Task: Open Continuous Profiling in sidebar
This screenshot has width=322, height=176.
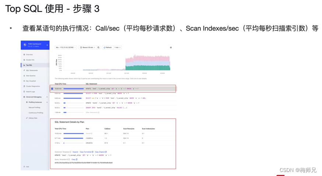Action: [36, 113]
